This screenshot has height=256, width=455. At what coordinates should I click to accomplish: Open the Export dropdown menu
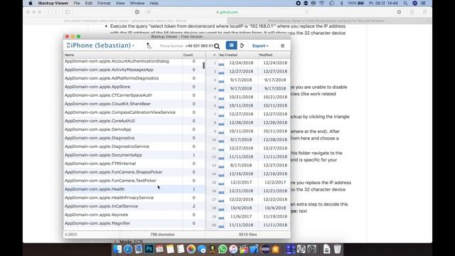point(260,46)
